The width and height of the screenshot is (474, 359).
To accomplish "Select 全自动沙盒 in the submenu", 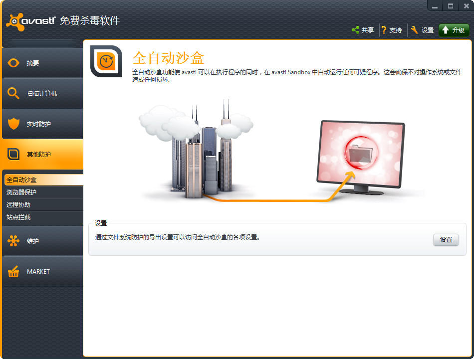I will [x=44, y=180].
